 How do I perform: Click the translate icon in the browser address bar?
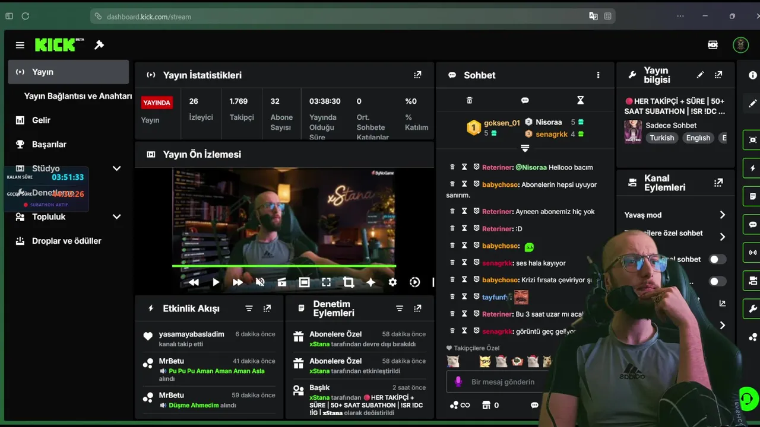click(x=593, y=16)
